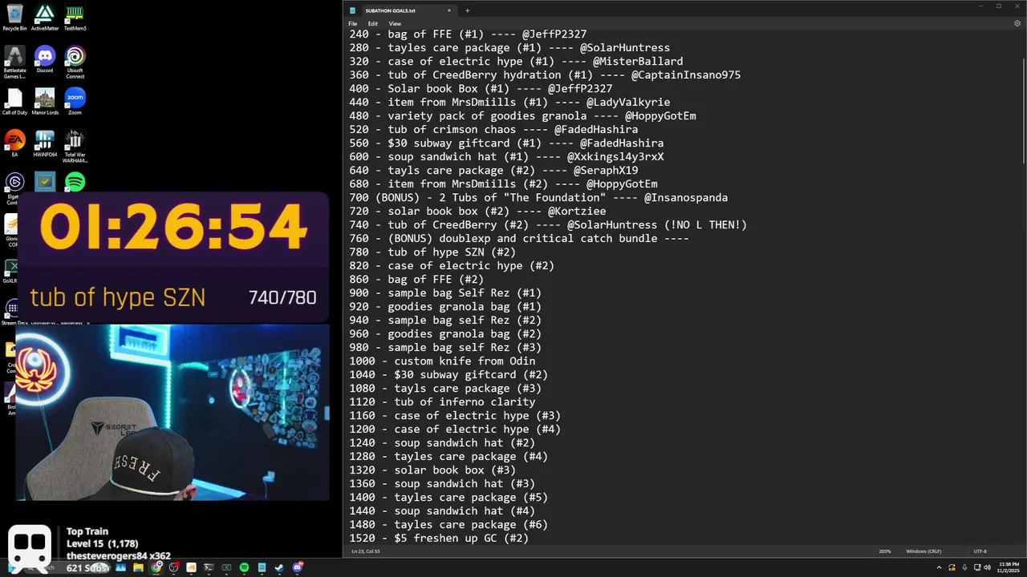Click the (!NO L THEN!) text
This screenshot has width=1027, height=577.
click(x=705, y=225)
